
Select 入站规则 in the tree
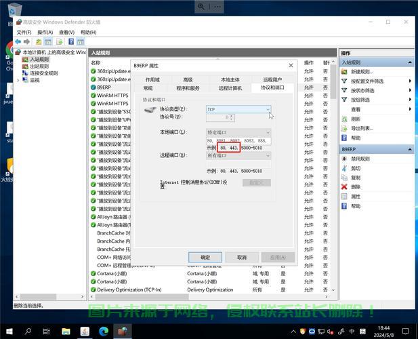click(39, 59)
